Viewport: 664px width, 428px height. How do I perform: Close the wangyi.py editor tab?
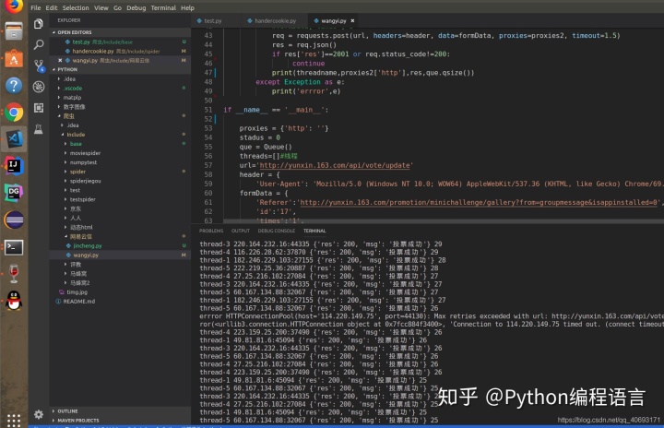(x=352, y=20)
